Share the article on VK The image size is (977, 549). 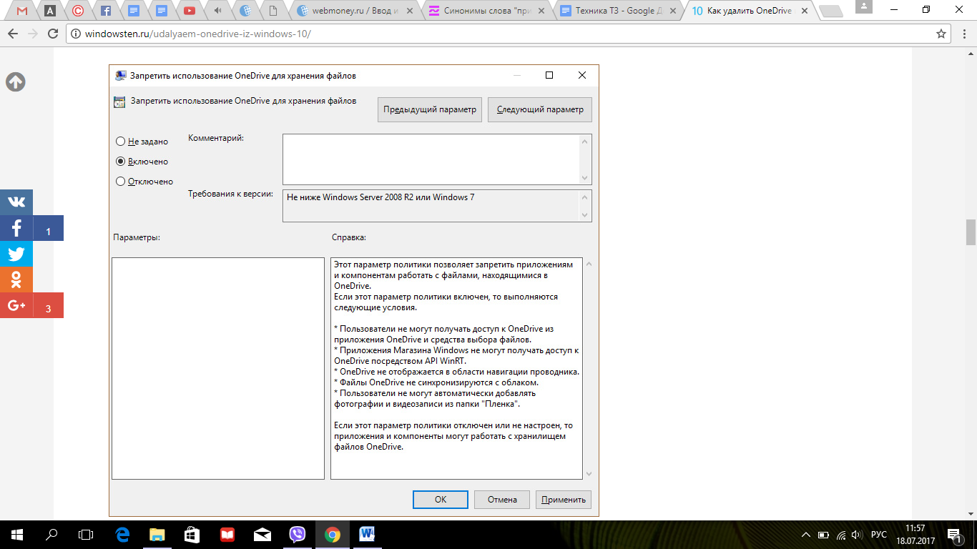(16, 202)
